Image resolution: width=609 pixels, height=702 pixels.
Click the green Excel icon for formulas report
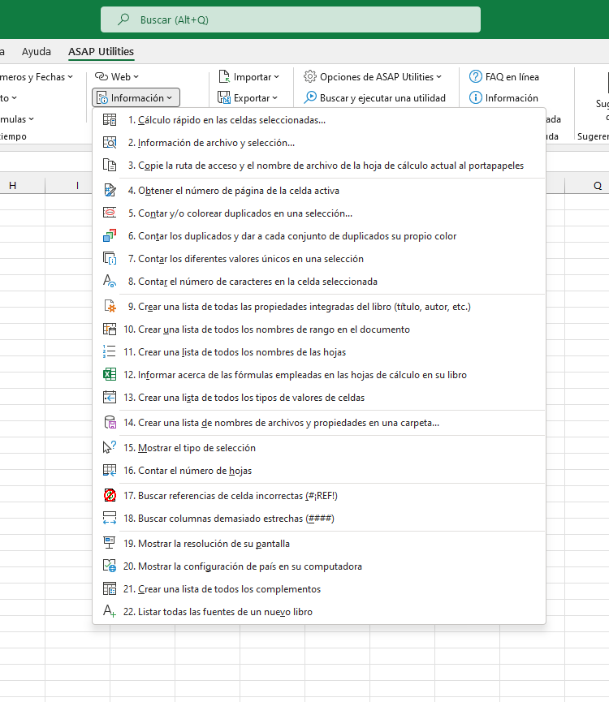coord(110,375)
